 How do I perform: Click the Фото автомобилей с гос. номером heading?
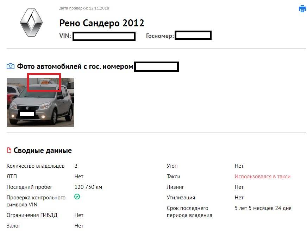pos(75,66)
